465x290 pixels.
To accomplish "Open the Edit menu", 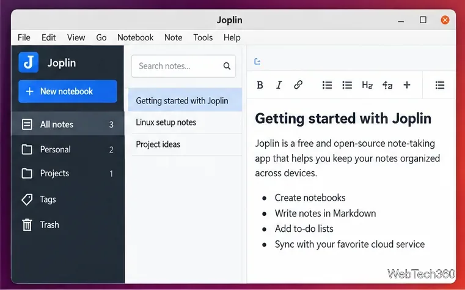I will pos(49,37).
